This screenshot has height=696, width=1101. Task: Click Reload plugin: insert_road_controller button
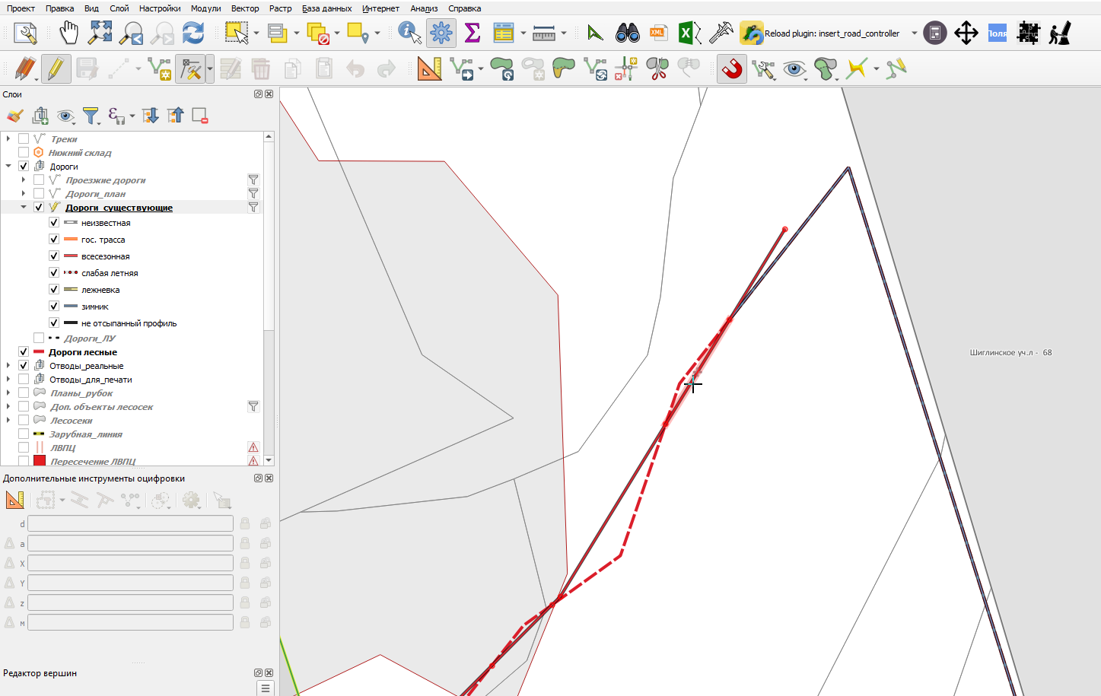(x=820, y=33)
